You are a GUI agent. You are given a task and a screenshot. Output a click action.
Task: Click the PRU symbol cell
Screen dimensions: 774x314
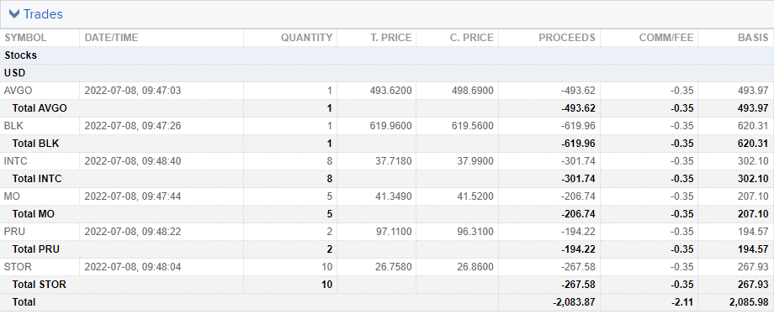pos(14,232)
